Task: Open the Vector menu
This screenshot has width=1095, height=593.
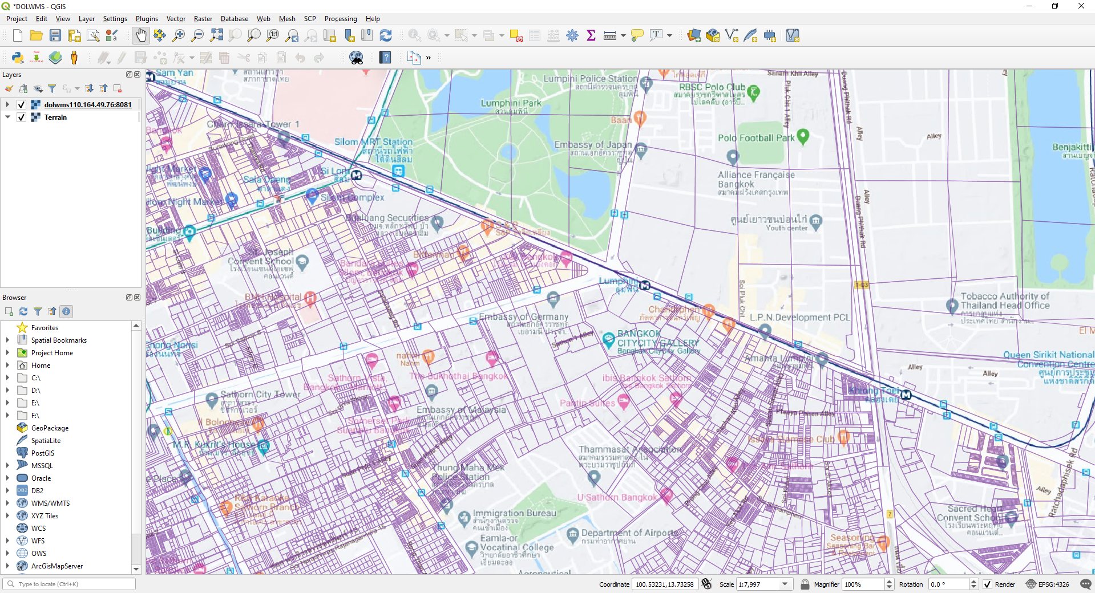Action: coord(176,19)
